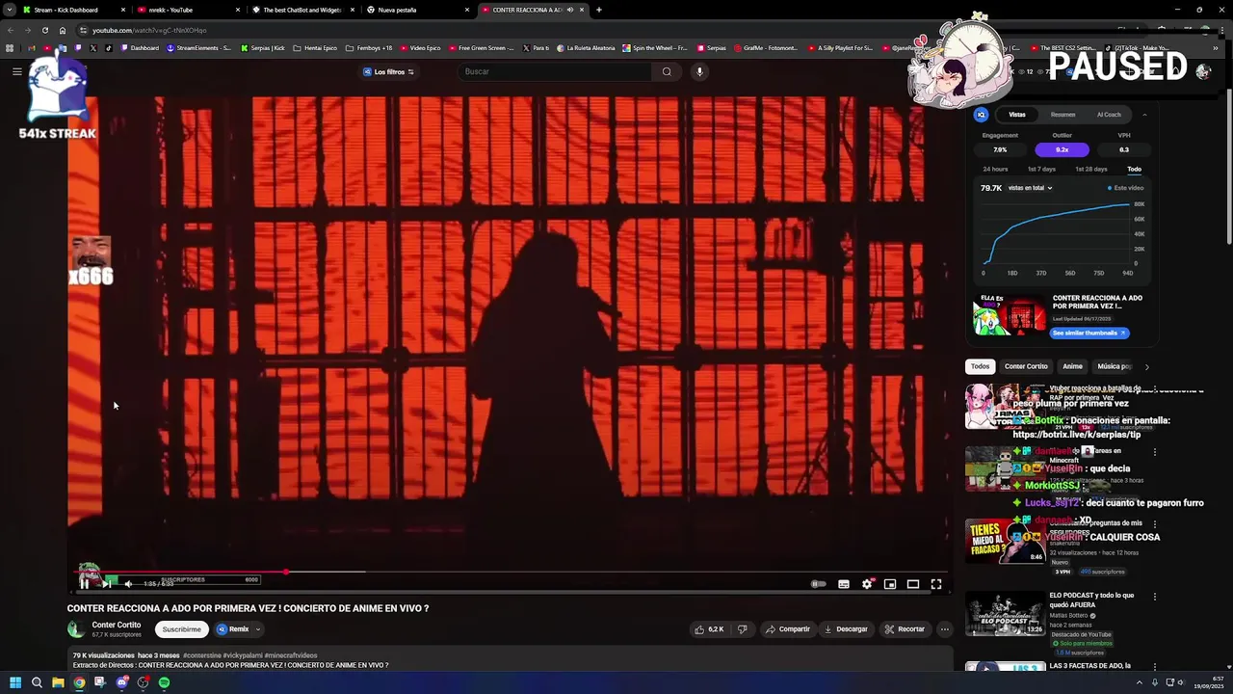Click the Suscribirme button
The image size is (1233, 694).
click(181, 629)
